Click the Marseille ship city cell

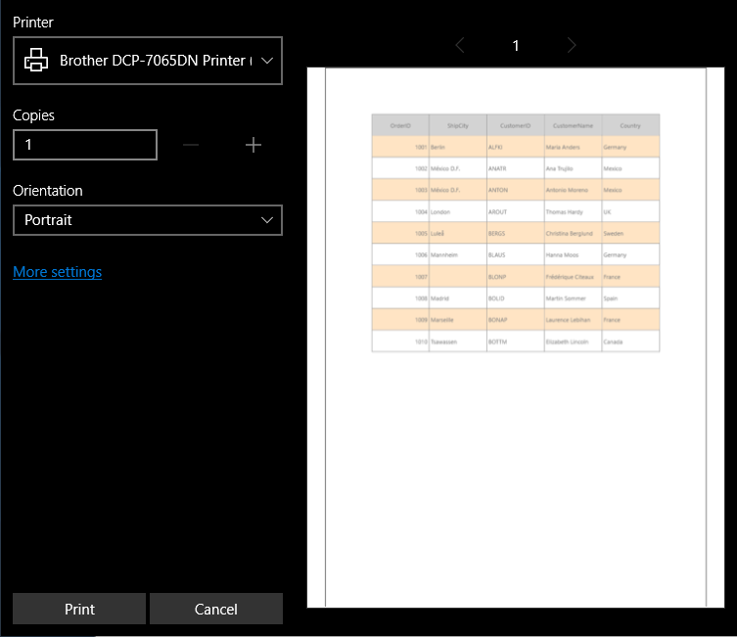pos(458,319)
